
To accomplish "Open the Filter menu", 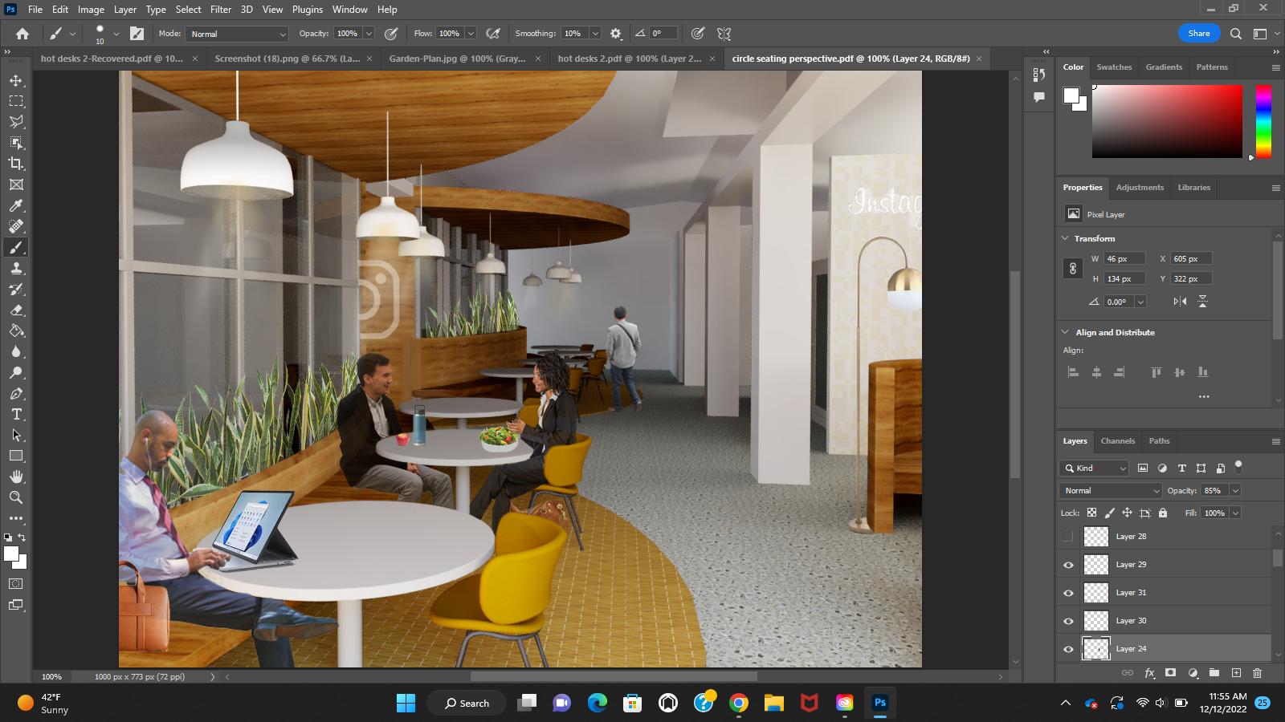I will point(220,10).
